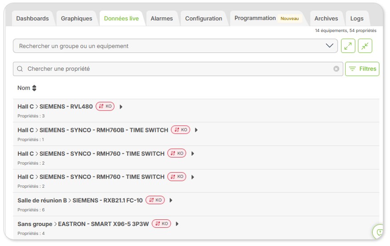Click the magnifier icon in property search

(20, 69)
